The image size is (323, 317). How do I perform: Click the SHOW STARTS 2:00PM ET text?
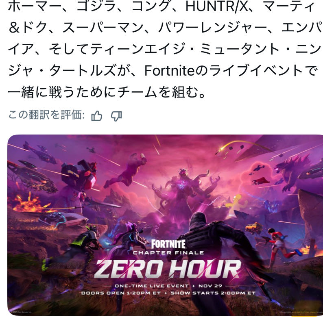(213, 293)
